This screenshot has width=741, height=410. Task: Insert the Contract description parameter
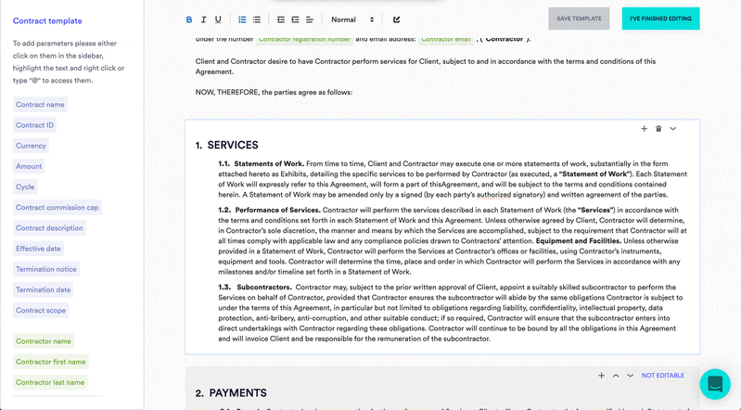[49, 228]
